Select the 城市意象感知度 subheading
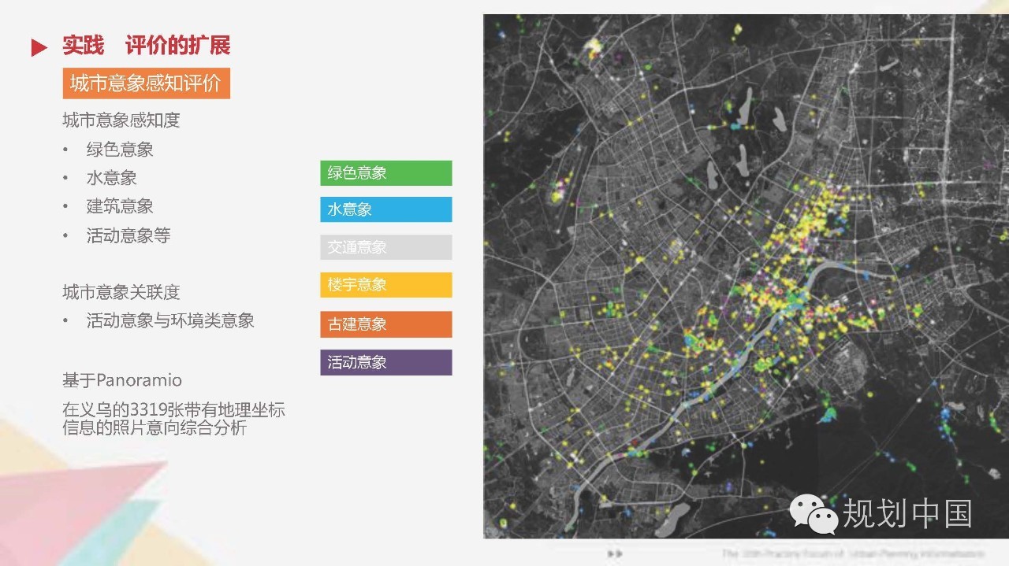 (121, 120)
